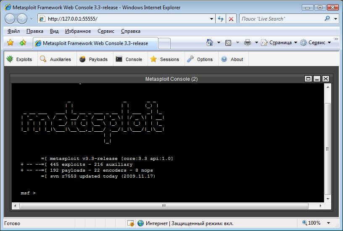Click the Live Search magnifier icon
Viewport: 343px width, 231px height.
pos(327,19)
